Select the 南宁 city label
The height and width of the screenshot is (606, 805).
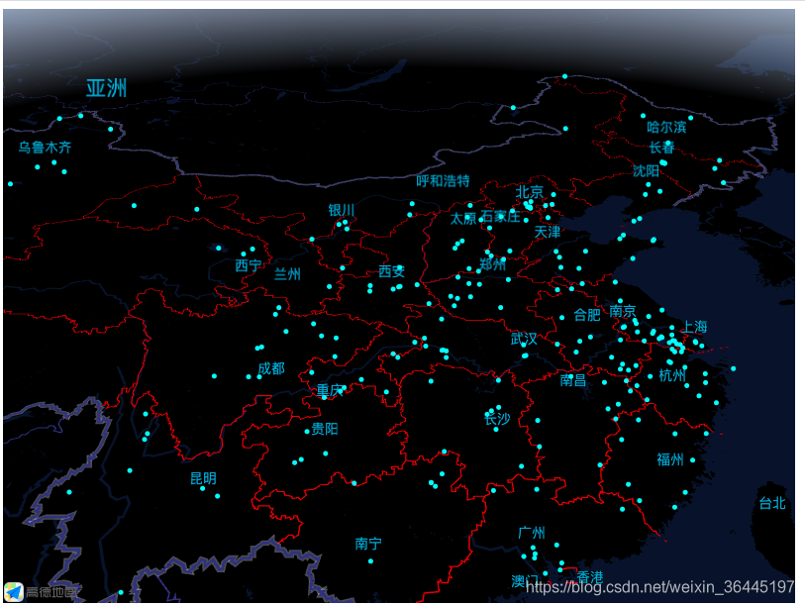[368, 544]
